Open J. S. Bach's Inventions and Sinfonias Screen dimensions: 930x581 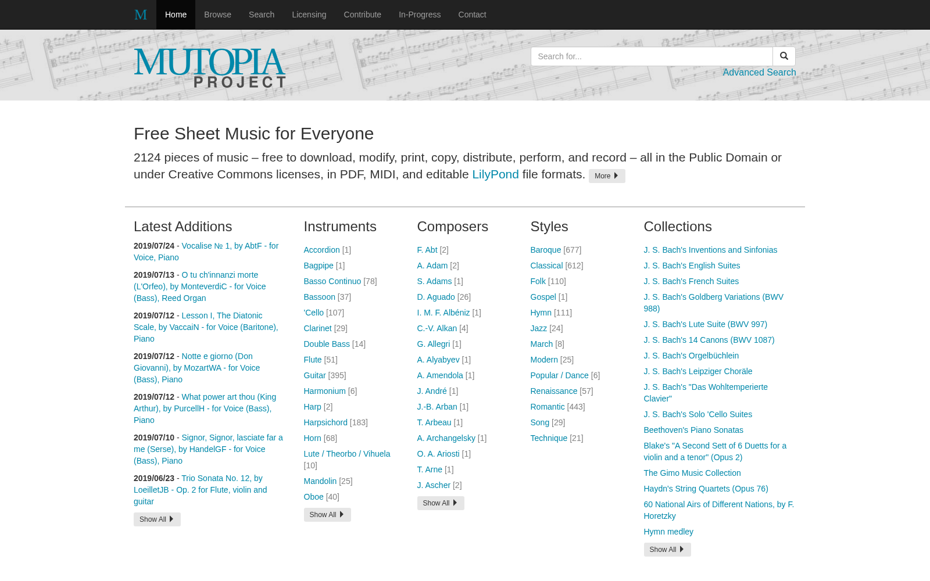pos(710,250)
